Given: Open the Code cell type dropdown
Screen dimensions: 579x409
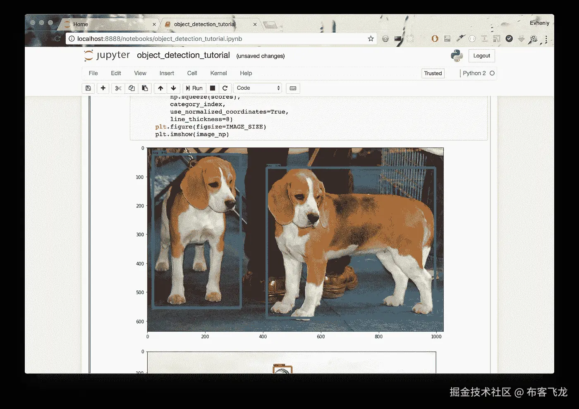Looking at the screenshot, I should (x=258, y=88).
